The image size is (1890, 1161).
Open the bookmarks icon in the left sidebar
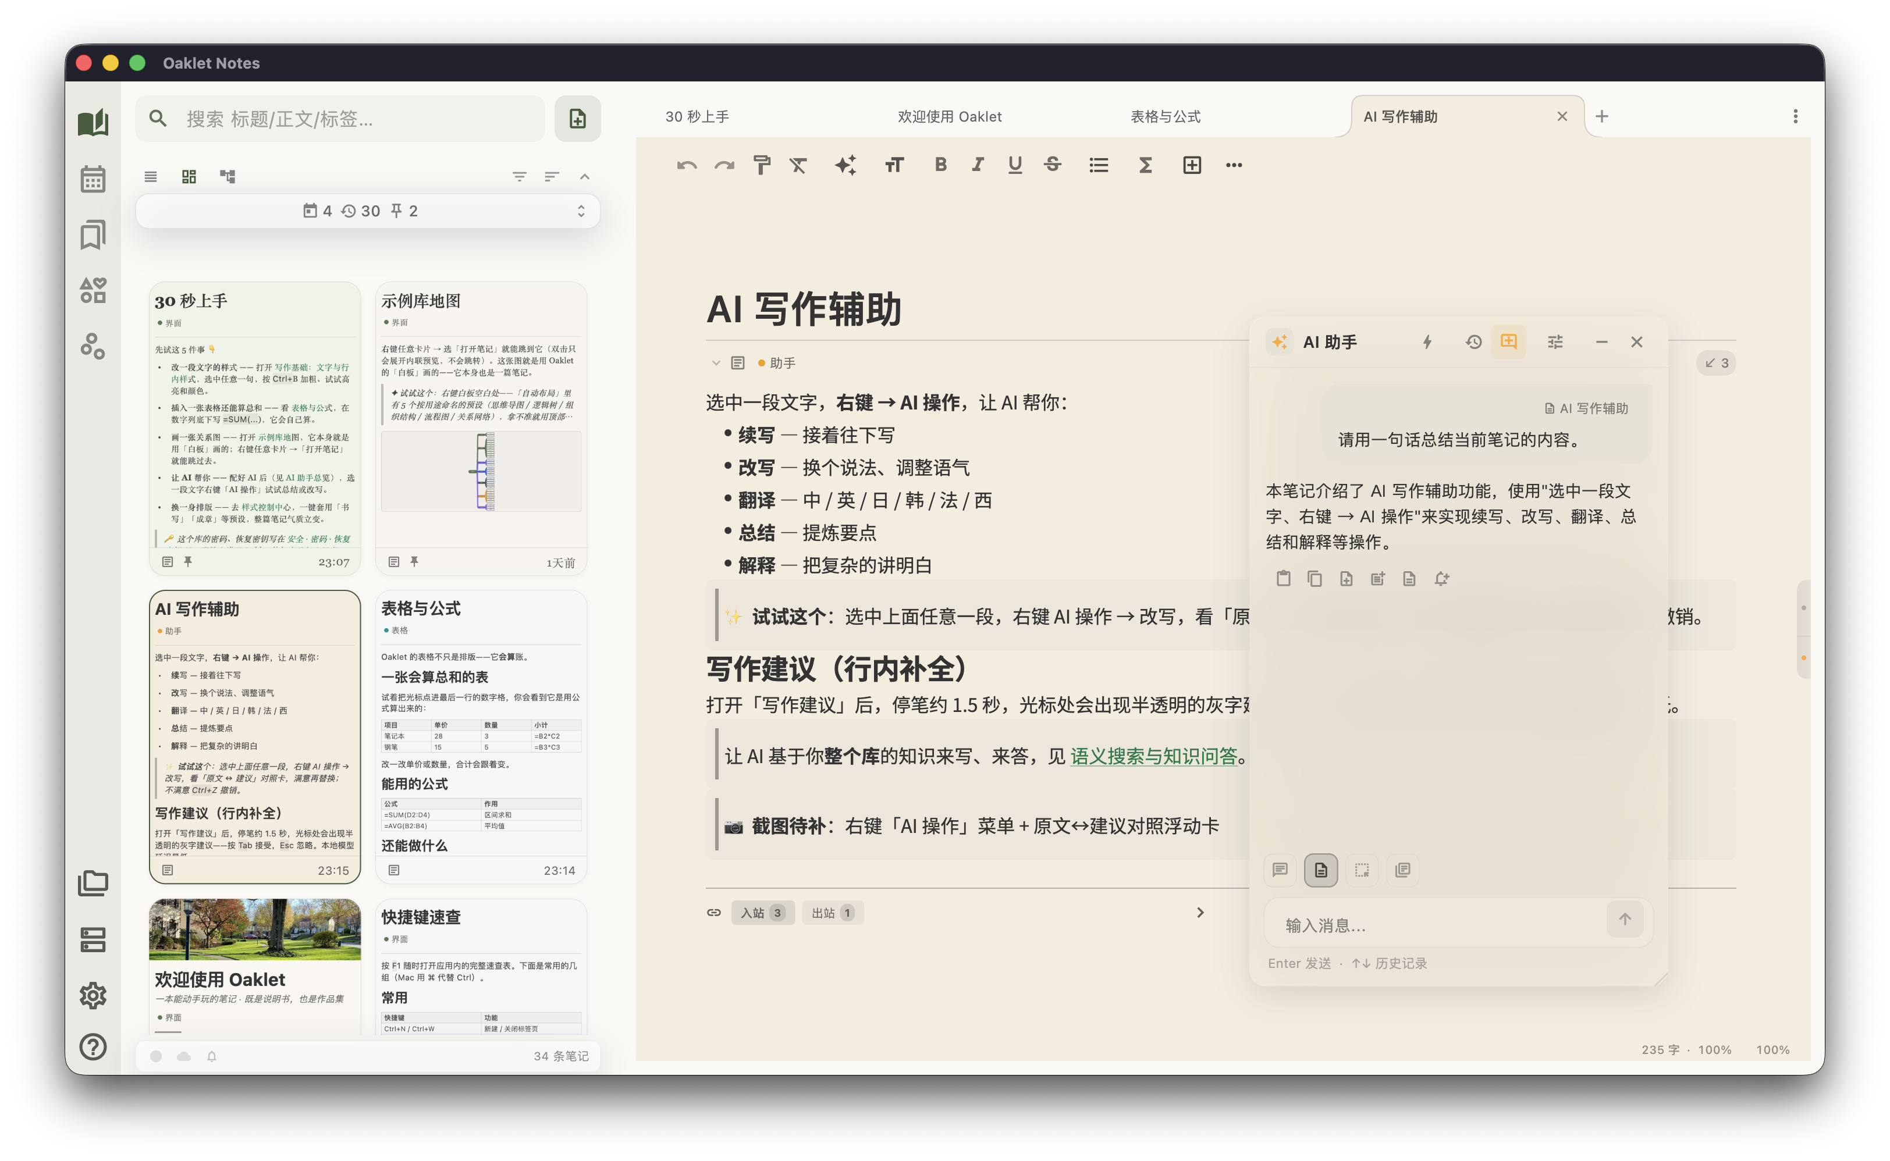tap(93, 235)
